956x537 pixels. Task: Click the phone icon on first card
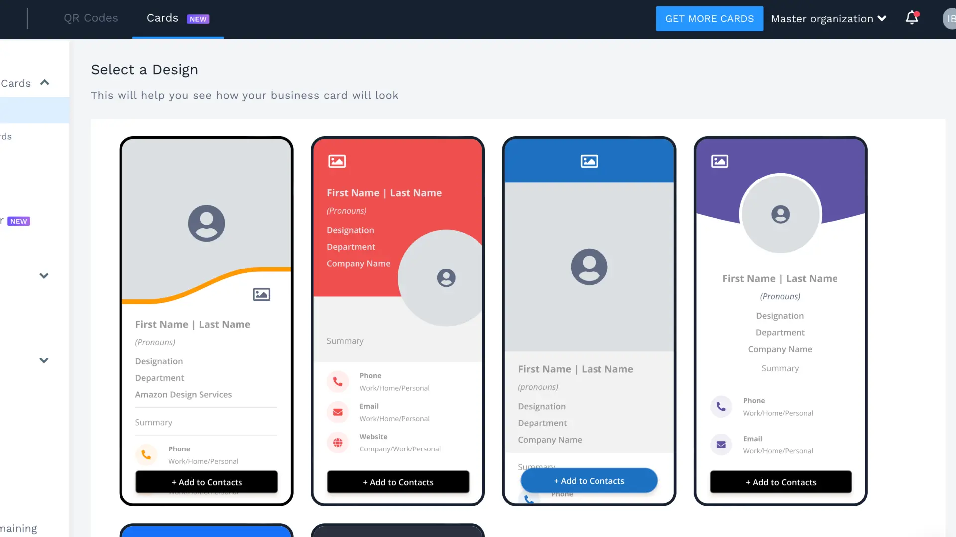146,454
